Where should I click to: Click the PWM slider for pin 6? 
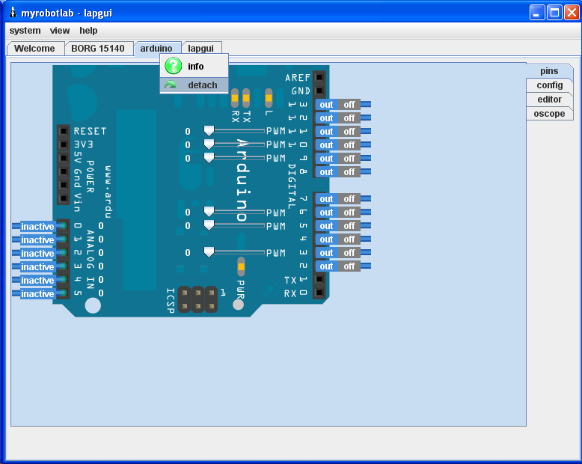(x=234, y=212)
